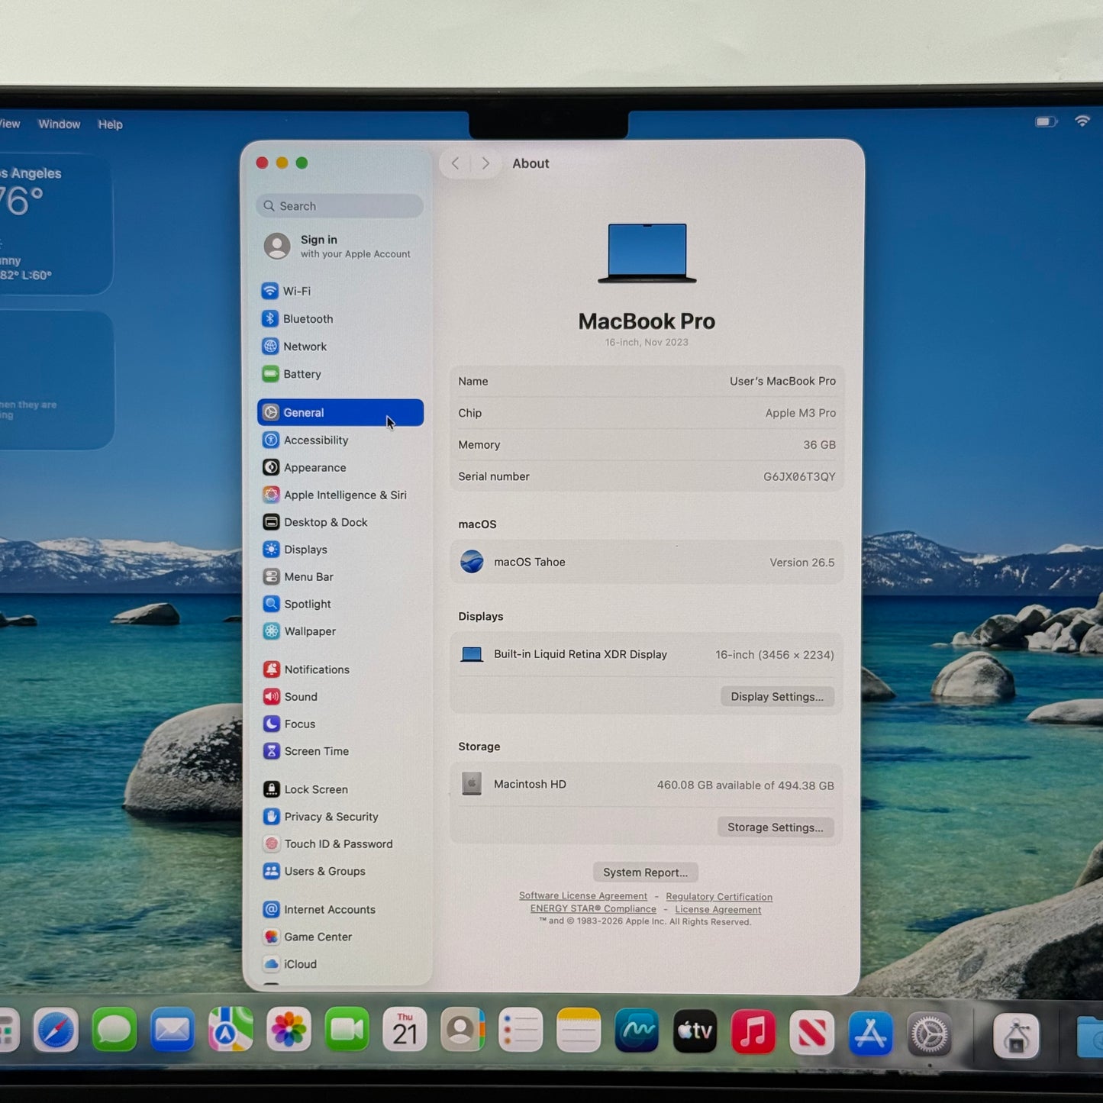Open the Window menu

tap(60, 124)
